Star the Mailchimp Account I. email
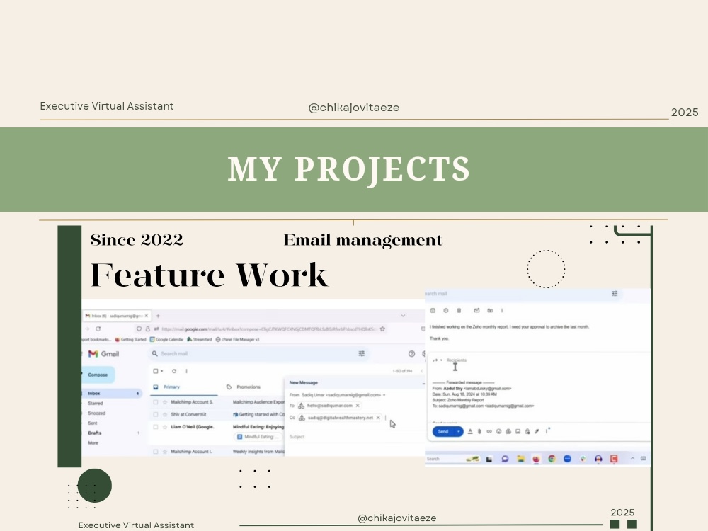 165,452
